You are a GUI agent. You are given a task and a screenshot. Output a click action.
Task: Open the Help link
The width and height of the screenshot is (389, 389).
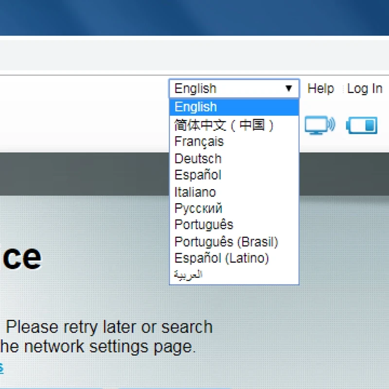[321, 88]
